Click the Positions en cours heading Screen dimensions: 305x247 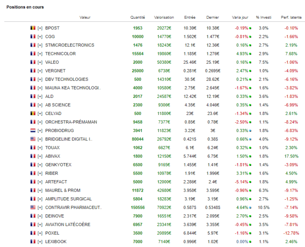tap(25, 7)
